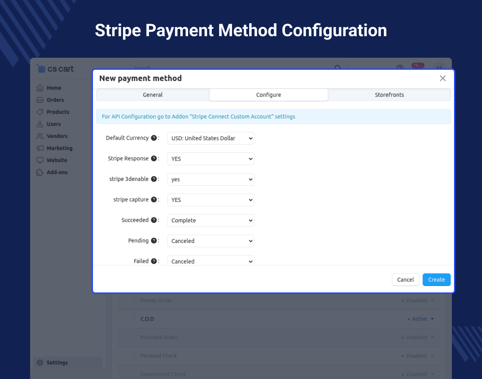Open the Default Currency dropdown

[210, 138]
